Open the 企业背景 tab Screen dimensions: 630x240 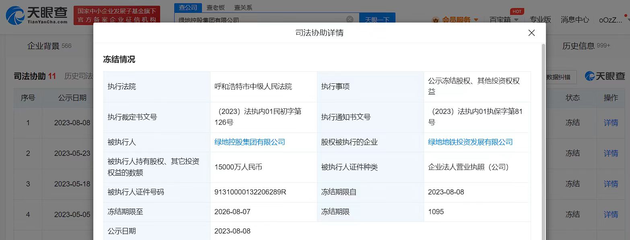coord(49,46)
